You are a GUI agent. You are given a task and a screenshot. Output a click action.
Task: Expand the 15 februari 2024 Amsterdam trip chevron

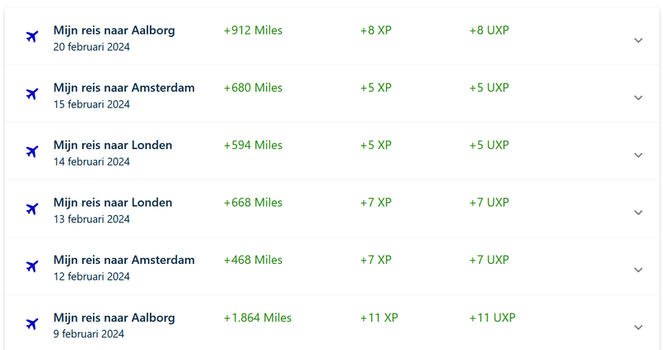(638, 98)
